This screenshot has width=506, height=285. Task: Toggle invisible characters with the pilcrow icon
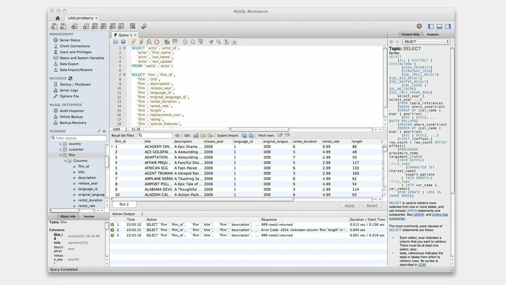click(226, 42)
